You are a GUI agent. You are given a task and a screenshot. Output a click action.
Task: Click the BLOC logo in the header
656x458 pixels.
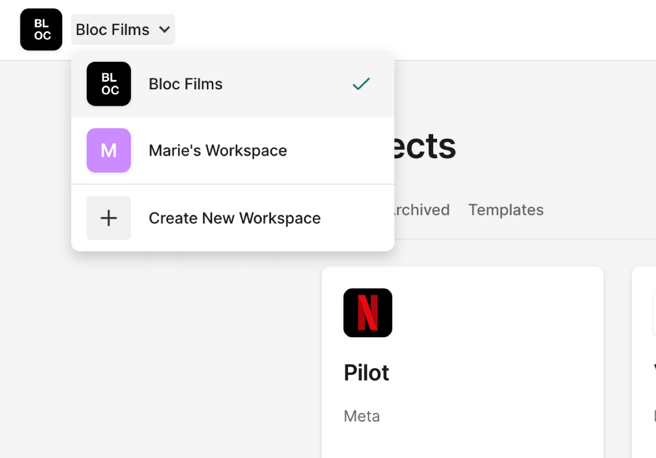41,29
